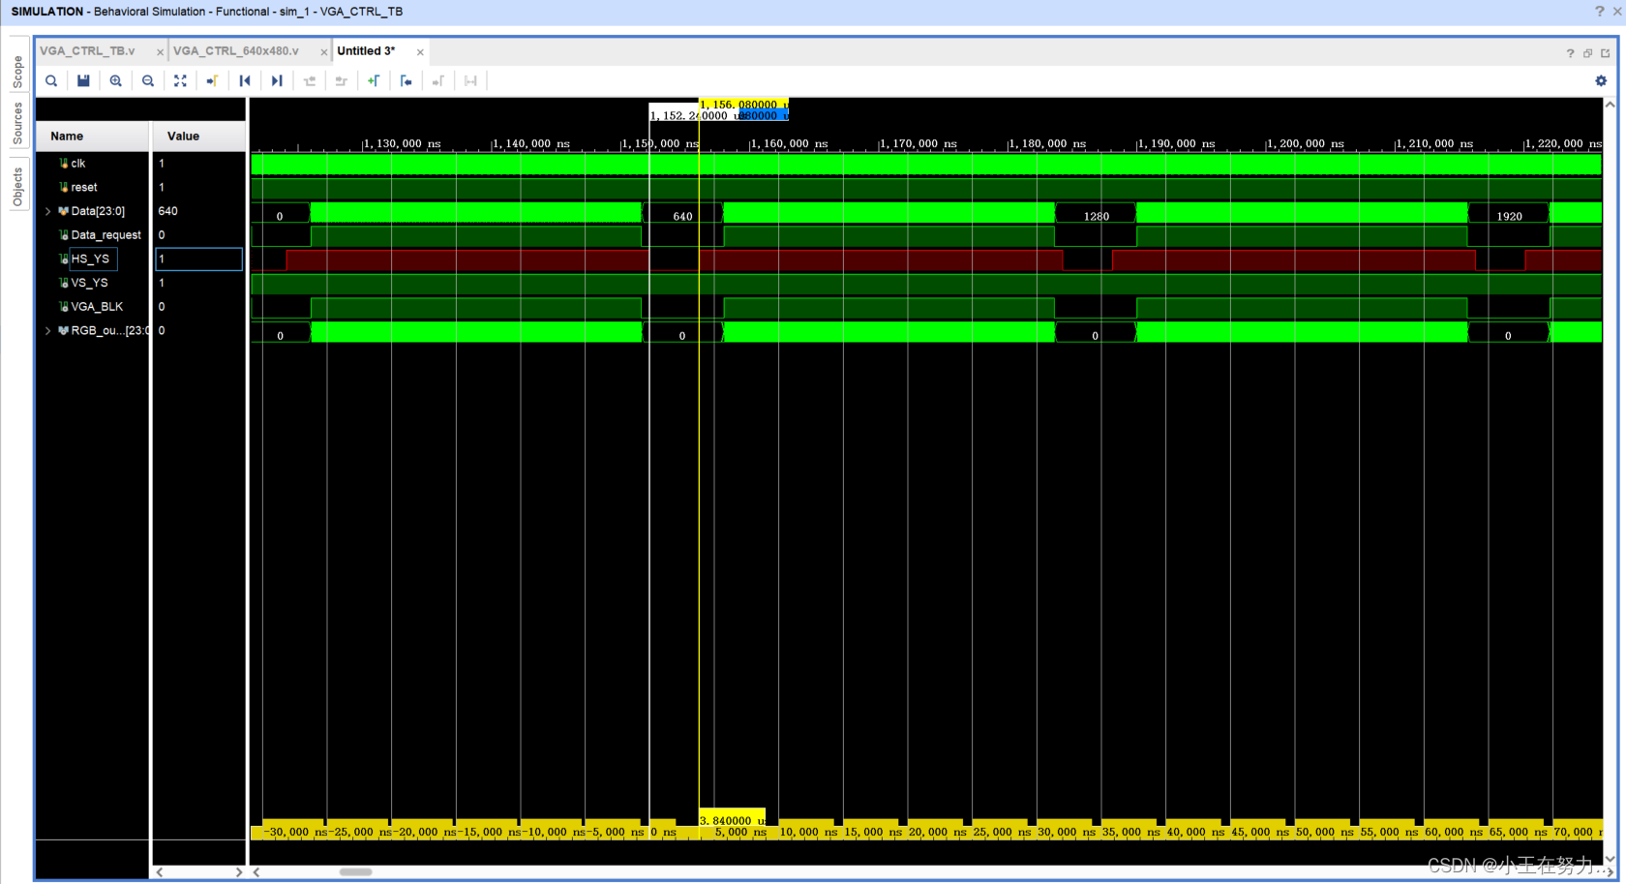
Task: Click the horizontal waveform scrollbar thumb
Action: click(x=356, y=872)
